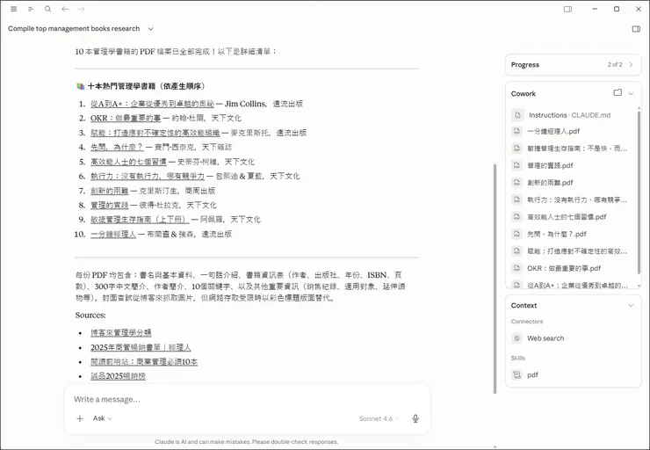This screenshot has width=650, height=450.
Task: Collapse the Context section chevron
Action: pos(631,305)
